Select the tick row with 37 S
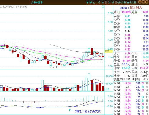The width and height of the screenshot is (149, 115). 131,111
